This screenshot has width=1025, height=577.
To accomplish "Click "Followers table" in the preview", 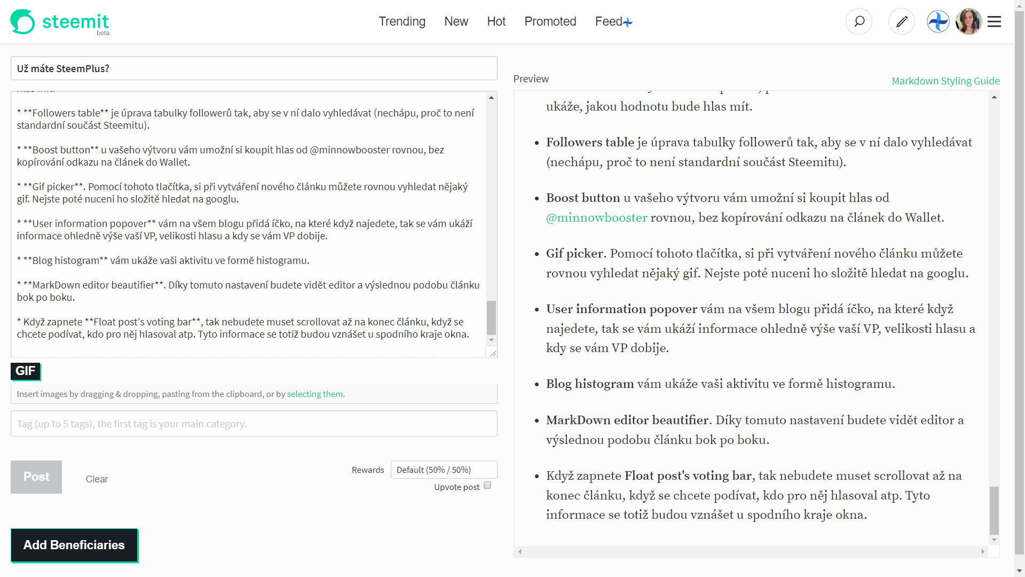I will [590, 142].
